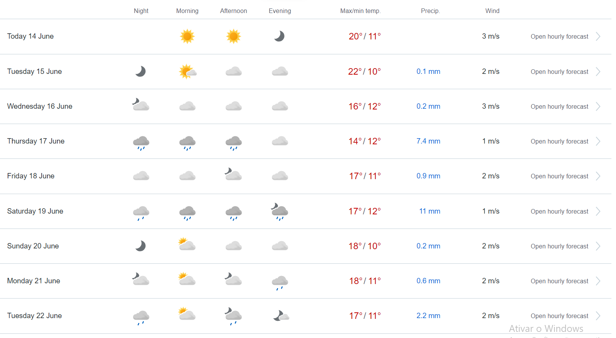The image size is (616, 338).
Task: Open hourly forecast for Today 14 June
Action: click(559, 36)
